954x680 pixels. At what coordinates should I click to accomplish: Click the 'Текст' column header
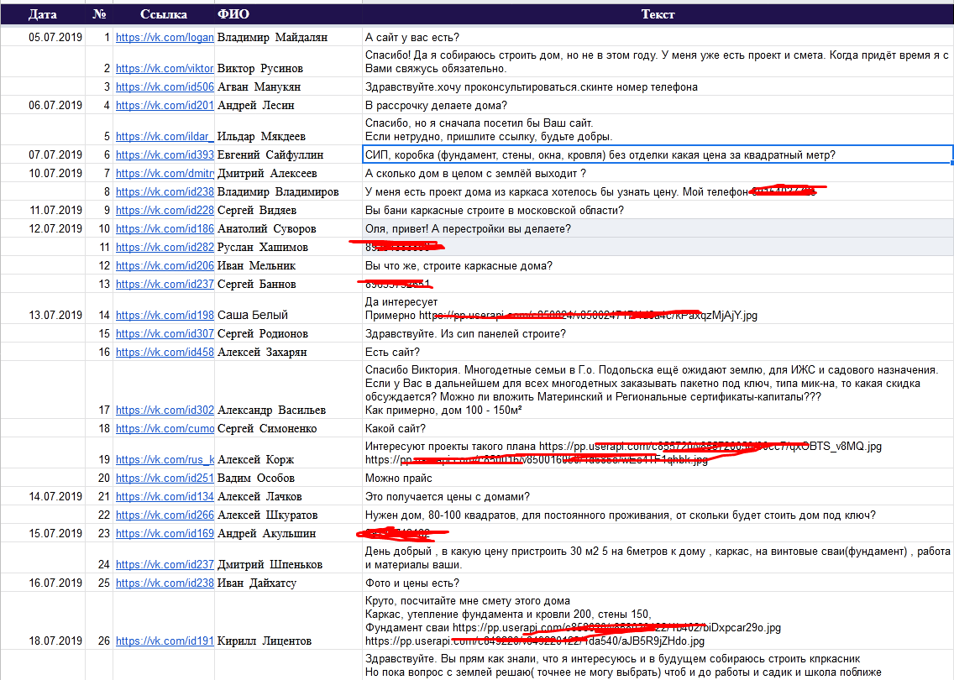click(x=658, y=14)
